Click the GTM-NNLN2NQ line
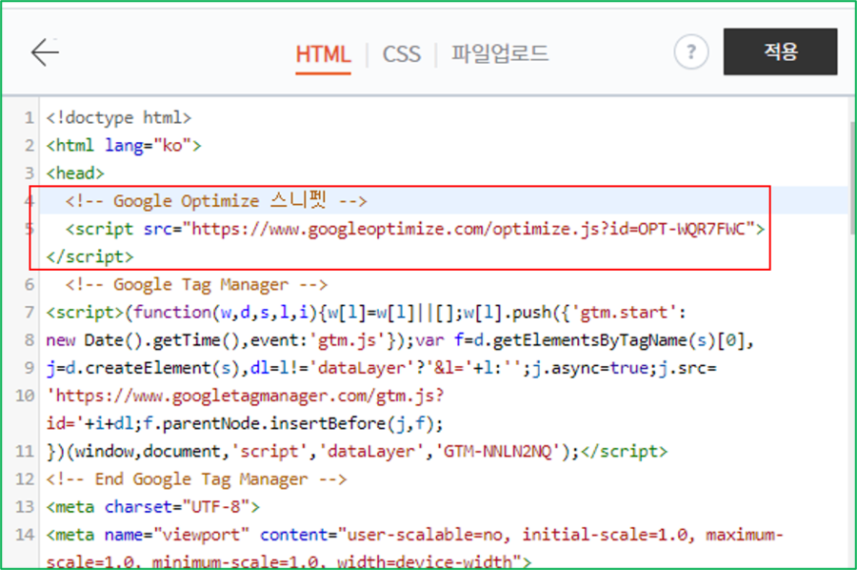 [357, 451]
